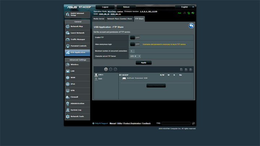The height and width of the screenshot is (146, 260).
Task: Click the App link in header
Action: click(179, 13)
